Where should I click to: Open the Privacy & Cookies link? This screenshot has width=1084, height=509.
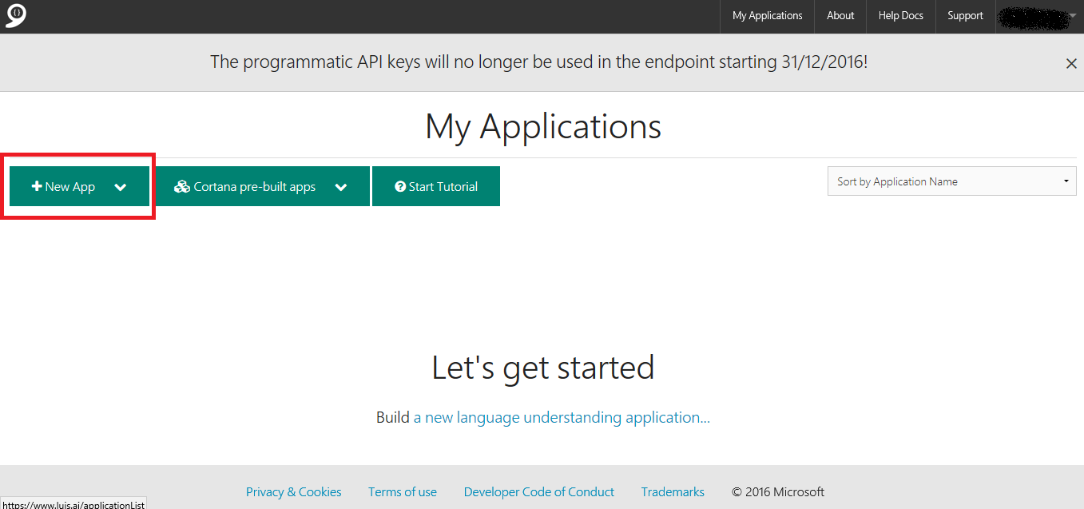pos(294,492)
